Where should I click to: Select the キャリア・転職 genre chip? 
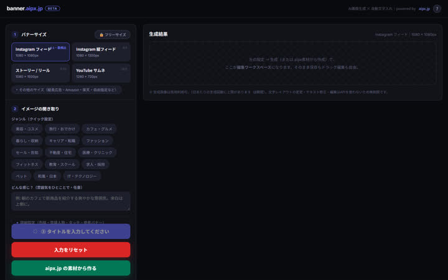coord(62,141)
